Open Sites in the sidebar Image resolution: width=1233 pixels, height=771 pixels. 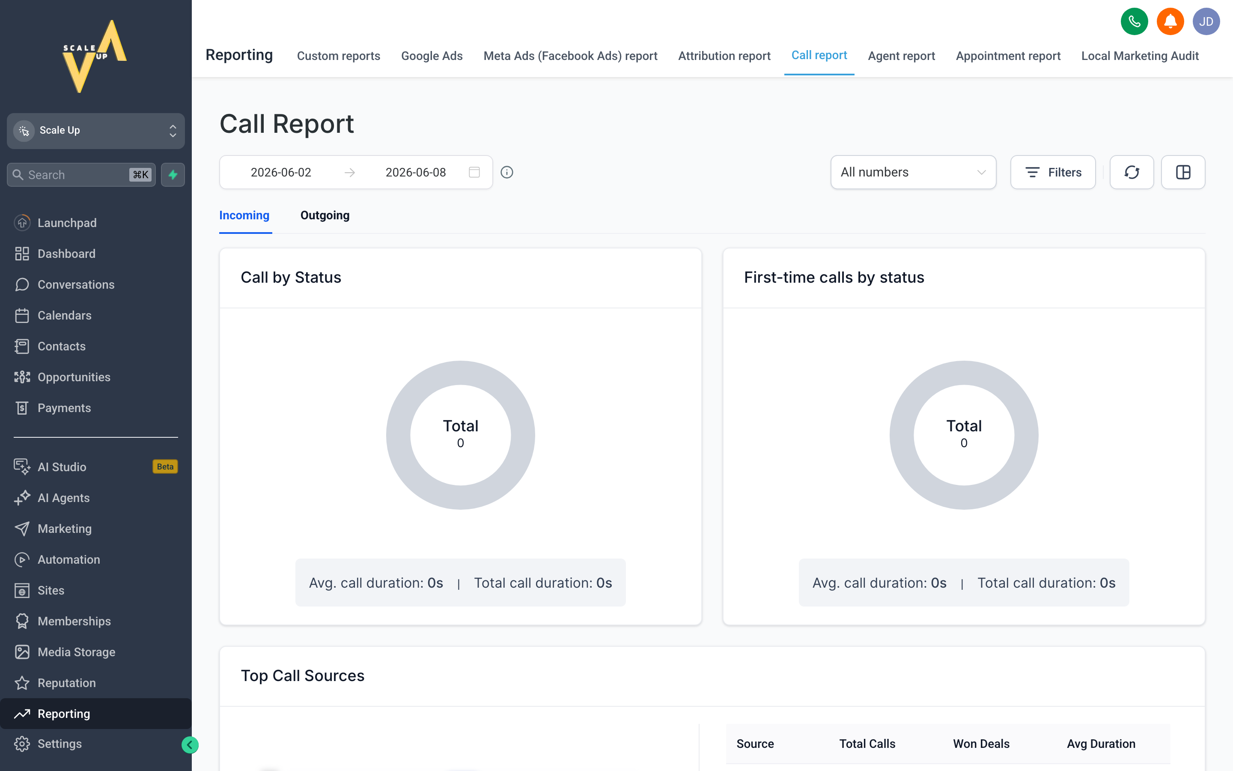tap(96, 591)
